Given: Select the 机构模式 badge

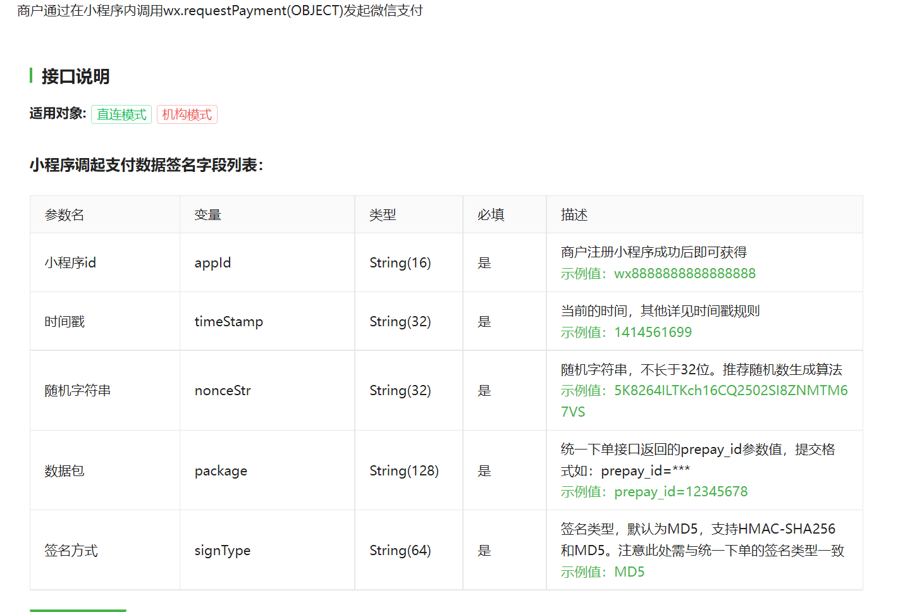Looking at the screenshot, I should [187, 114].
